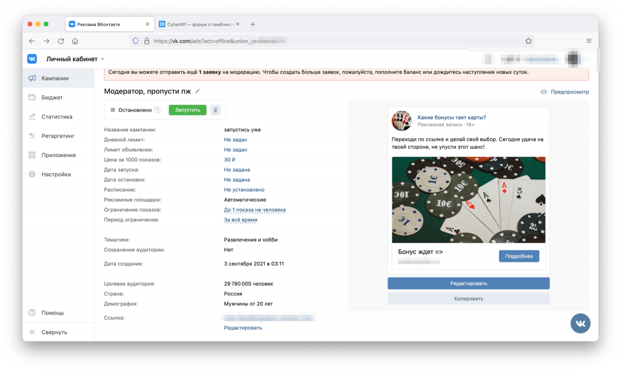
Task: Open the Кампании sidebar section
Action: coord(58,78)
